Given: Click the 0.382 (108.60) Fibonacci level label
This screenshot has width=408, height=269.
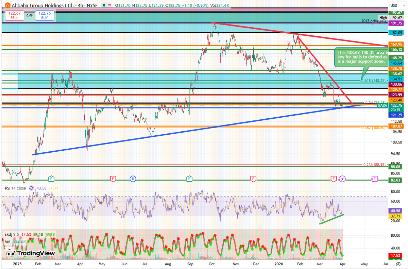Looking at the screenshot, I should [373, 128].
